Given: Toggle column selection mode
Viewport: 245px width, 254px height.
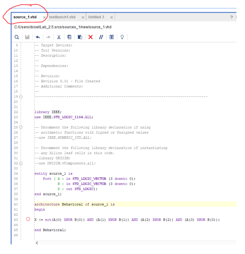Looking at the screenshot, I should coord(111,37).
